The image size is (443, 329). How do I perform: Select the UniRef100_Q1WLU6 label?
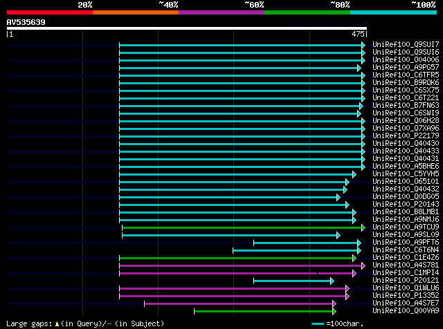coord(406,288)
